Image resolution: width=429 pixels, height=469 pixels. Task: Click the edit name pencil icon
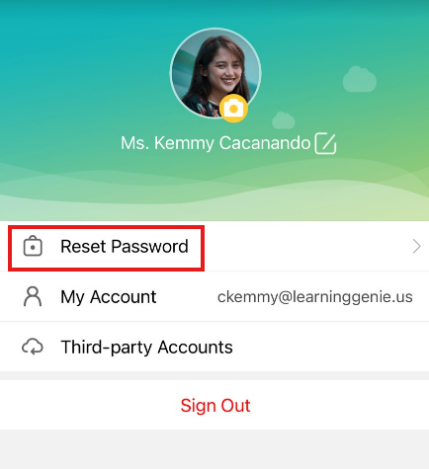pyautogui.click(x=325, y=143)
